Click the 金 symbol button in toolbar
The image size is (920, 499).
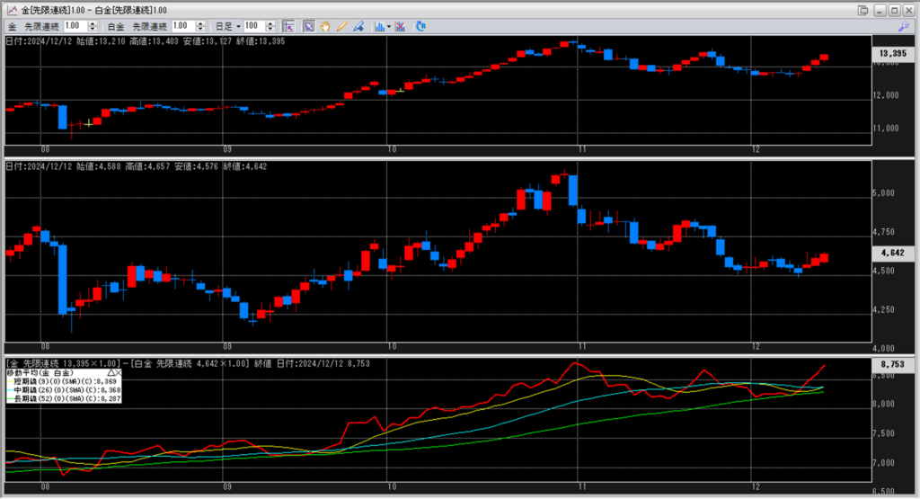13,26
